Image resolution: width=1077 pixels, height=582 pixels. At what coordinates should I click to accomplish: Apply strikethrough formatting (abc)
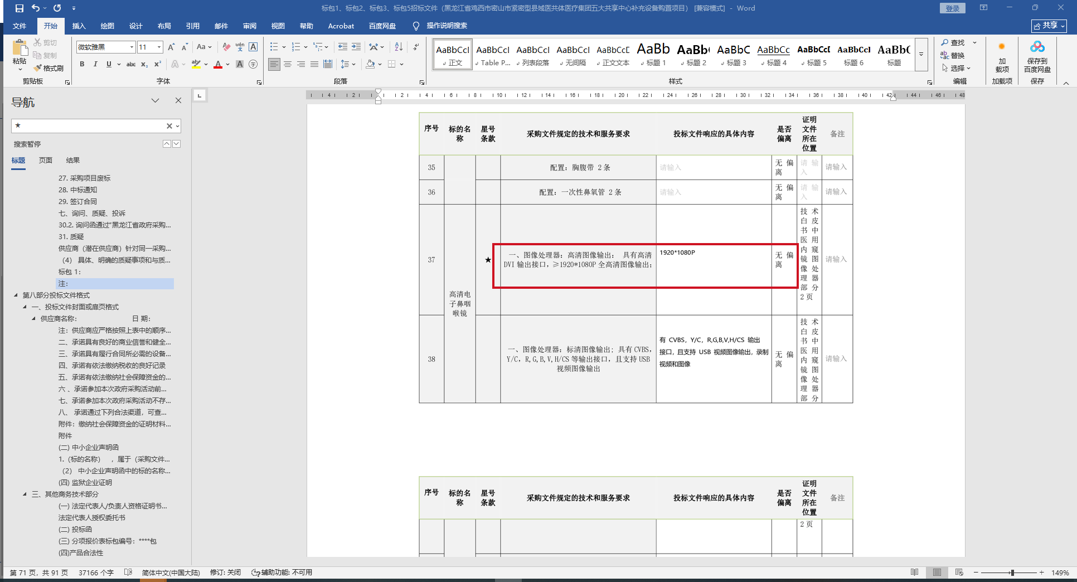coord(131,64)
